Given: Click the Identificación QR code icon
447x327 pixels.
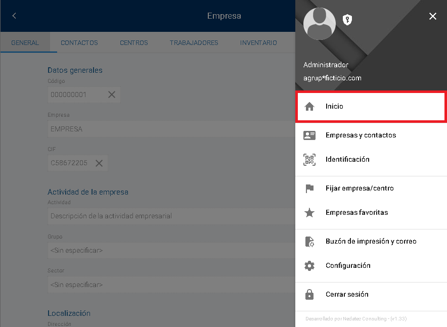Looking at the screenshot, I should pyautogui.click(x=309, y=160).
